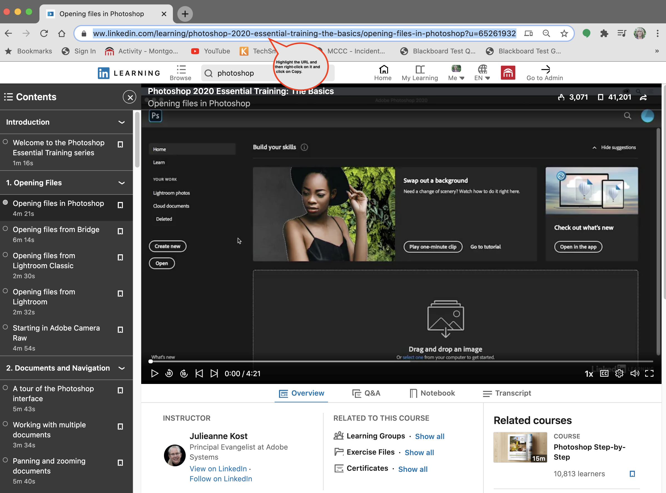The image size is (666, 493).
Task: Bookmark 'Opening files from Bridge' video
Action: tap(120, 231)
